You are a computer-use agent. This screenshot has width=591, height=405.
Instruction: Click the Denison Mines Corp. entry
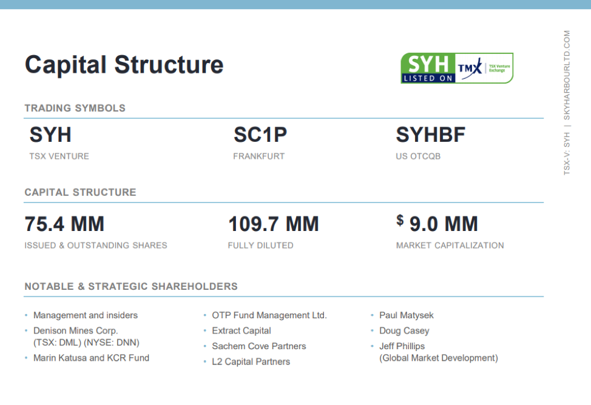[76, 331]
